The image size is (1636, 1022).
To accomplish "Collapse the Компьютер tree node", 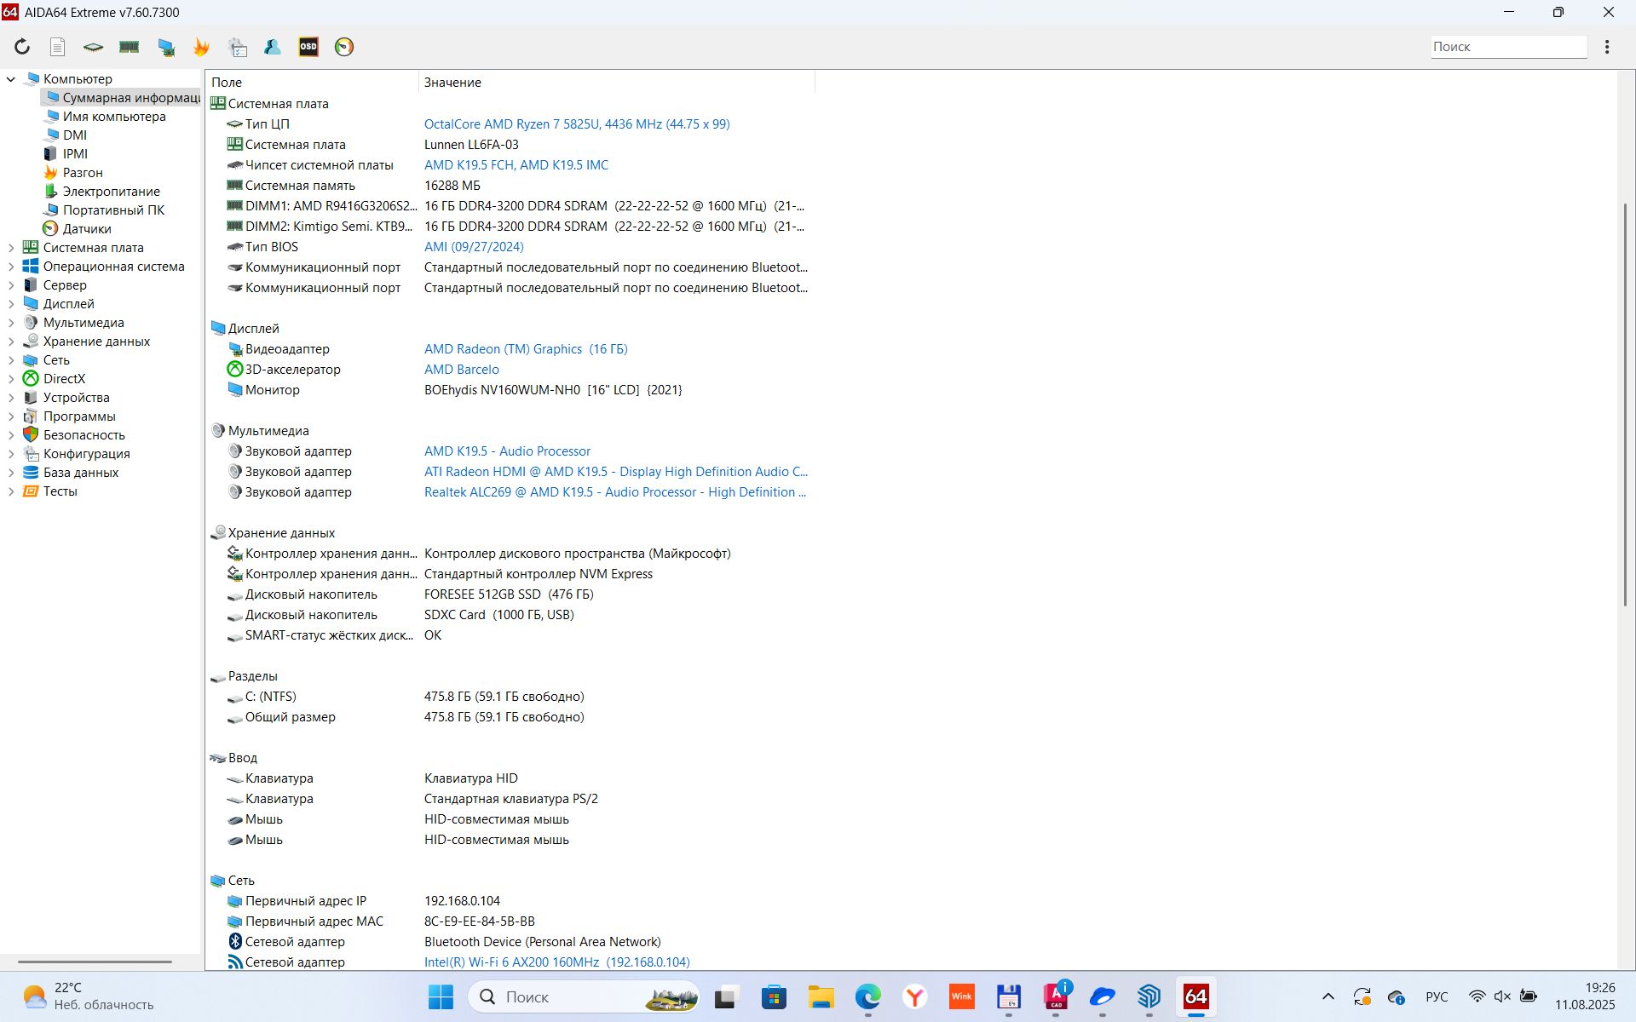I will (x=11, y=79).
